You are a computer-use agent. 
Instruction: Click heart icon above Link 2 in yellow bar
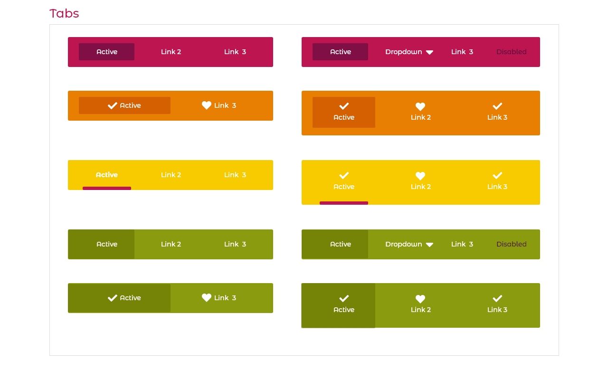click(420, 176)
